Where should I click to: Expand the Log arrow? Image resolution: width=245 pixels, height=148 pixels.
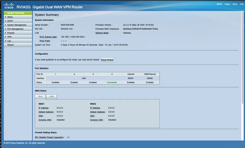5,41
